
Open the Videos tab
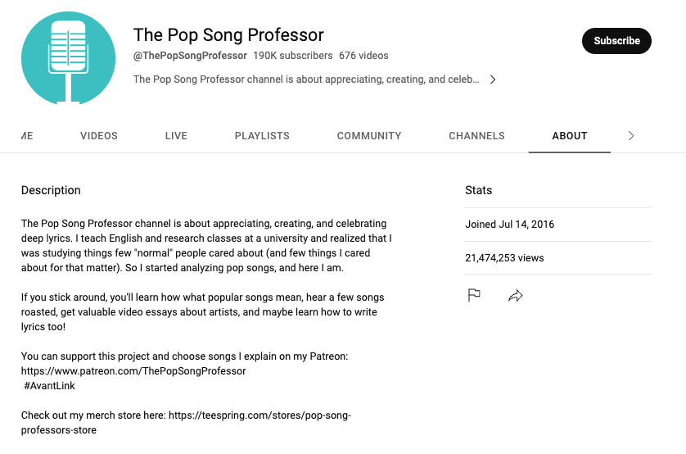[99, 136]
